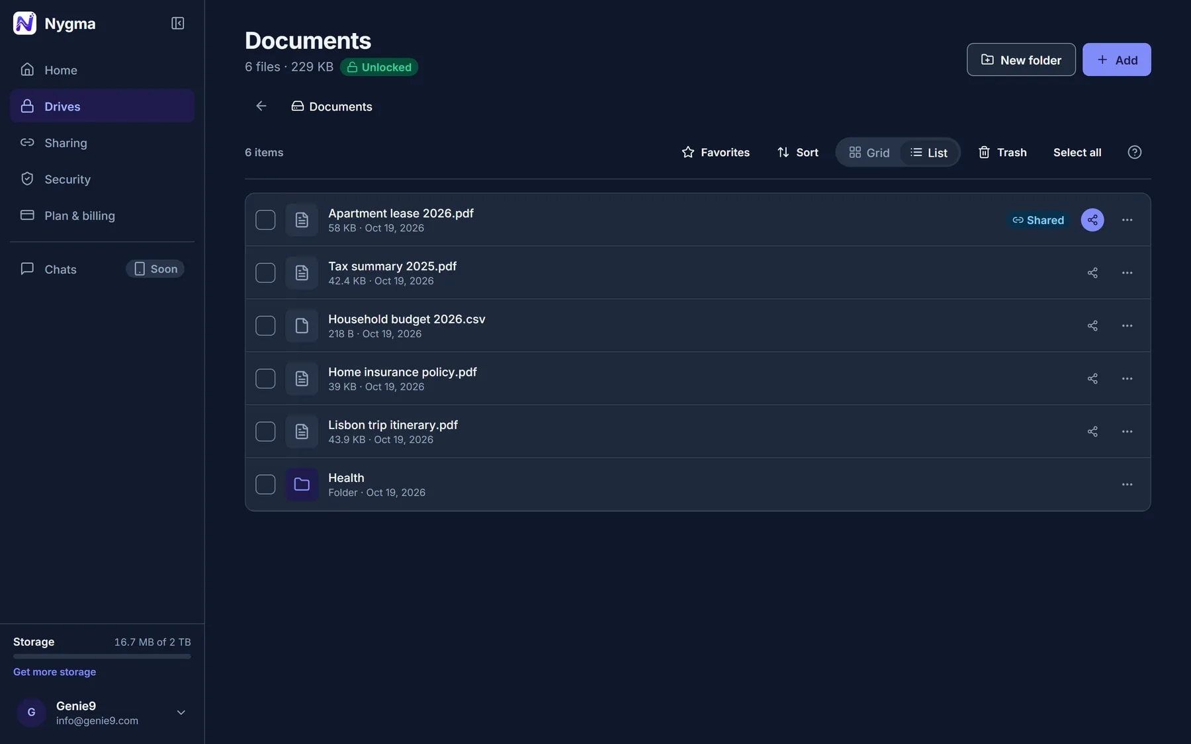Click the G avatar for Genie9

(31, 712)
